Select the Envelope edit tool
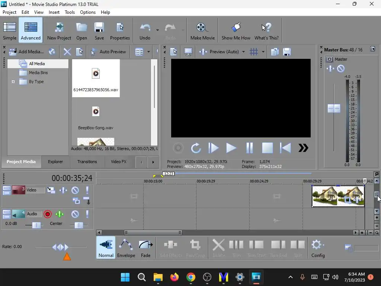 tap(126, 248)
